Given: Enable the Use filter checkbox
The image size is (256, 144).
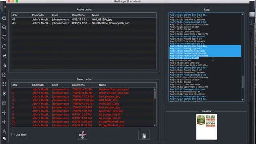Looking at the screenshot, I should click(13, 135).
